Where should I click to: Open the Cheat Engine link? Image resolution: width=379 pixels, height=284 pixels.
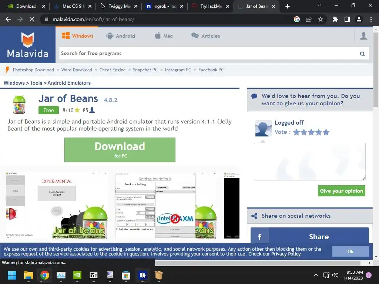tap(113, 70)
